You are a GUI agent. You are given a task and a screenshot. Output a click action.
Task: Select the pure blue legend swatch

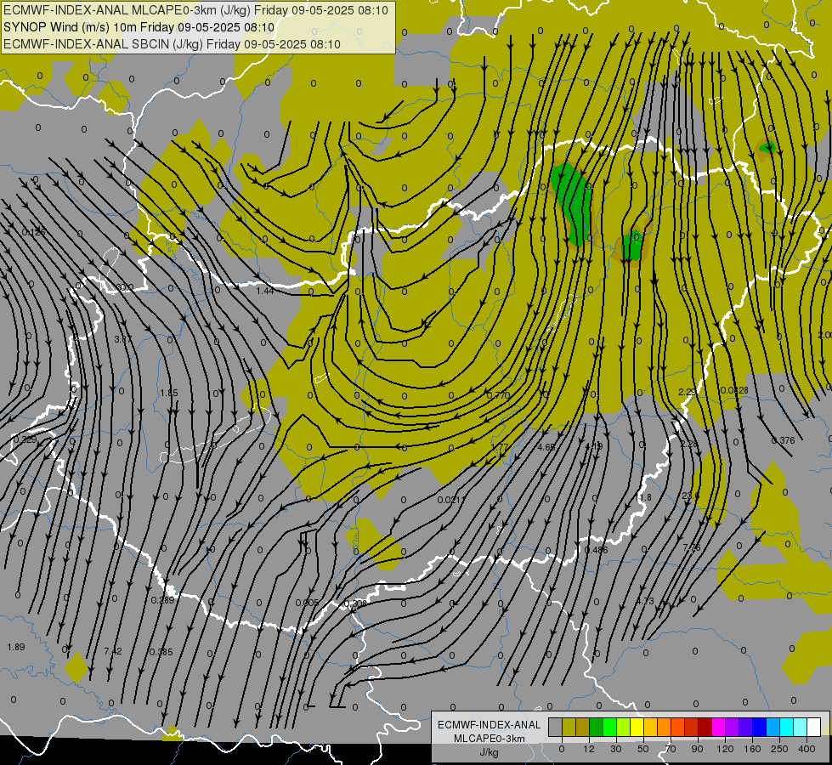759,727
